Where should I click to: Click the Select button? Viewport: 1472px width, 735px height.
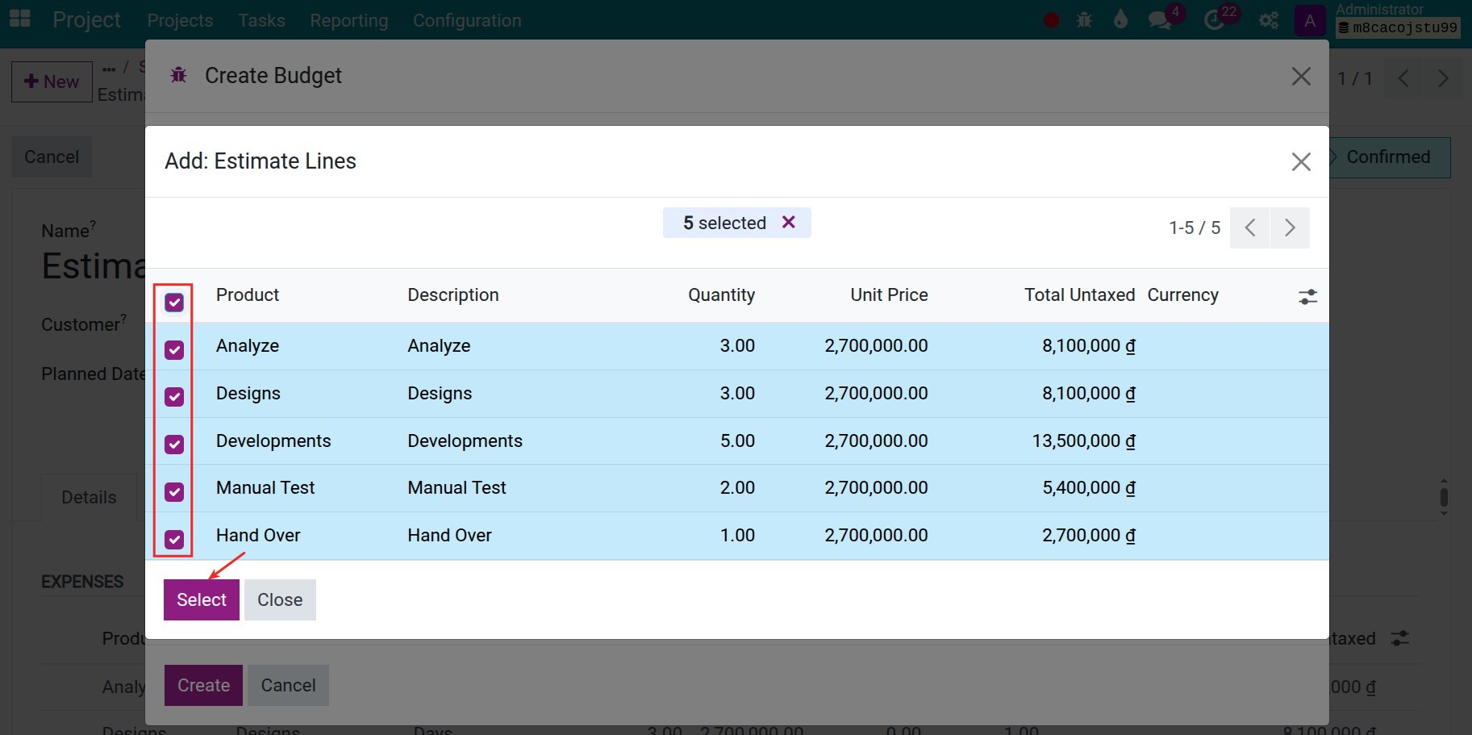(202, 599)
